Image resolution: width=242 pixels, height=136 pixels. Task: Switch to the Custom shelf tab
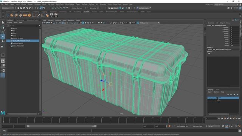tap(87, 12)
